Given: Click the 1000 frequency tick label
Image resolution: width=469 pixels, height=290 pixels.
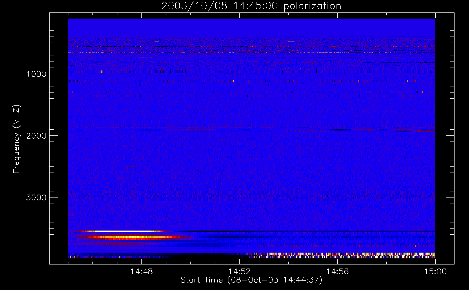Looking at the screenshot, I should point(36,74).
